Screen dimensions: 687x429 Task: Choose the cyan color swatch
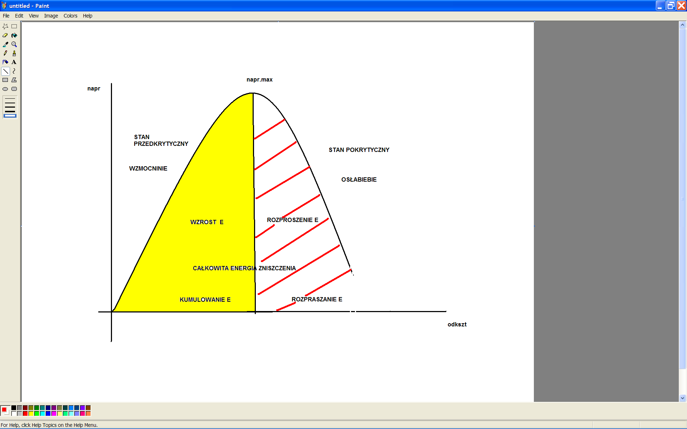pos(42,413)
